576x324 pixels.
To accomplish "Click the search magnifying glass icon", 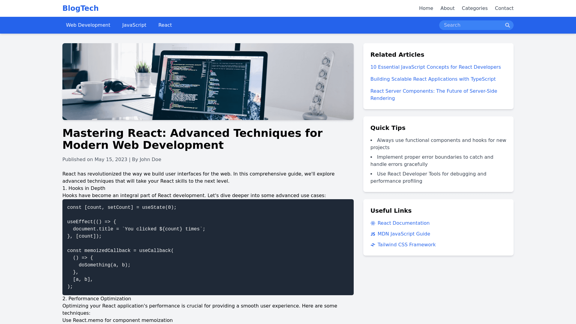I will pos(507,25).
